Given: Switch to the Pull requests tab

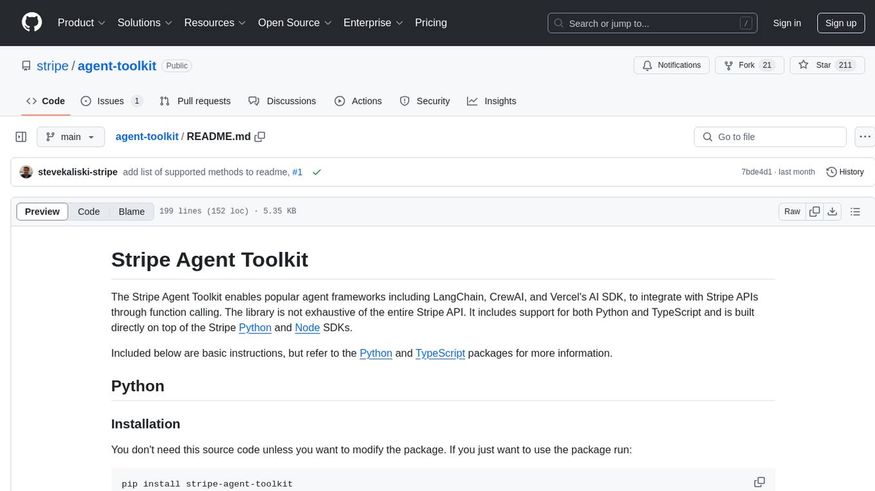Looking at the screenshot, I should pos(195,101).
